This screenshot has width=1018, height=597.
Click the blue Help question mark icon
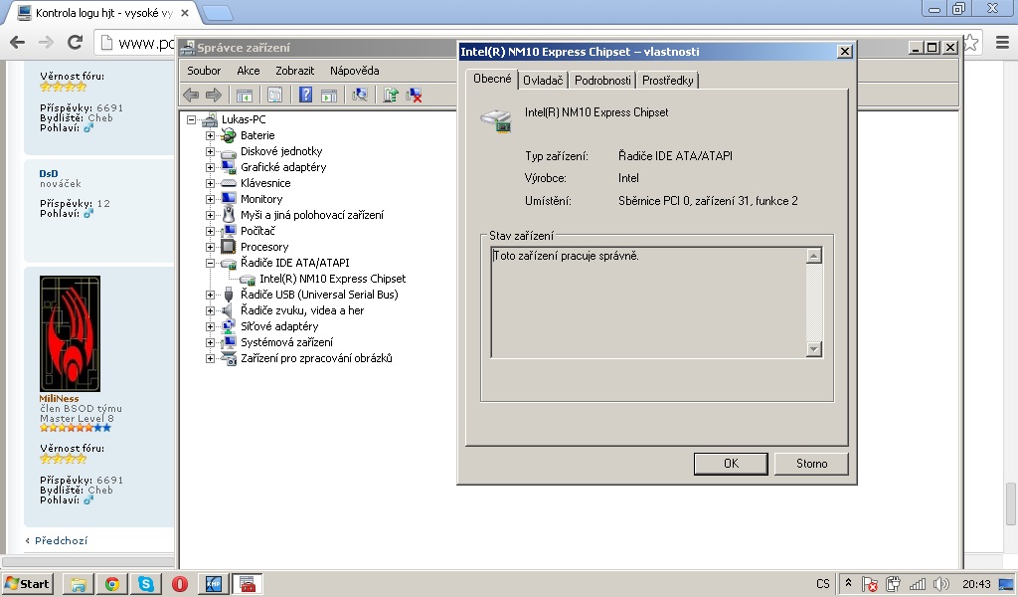click(x=306, y=95)
